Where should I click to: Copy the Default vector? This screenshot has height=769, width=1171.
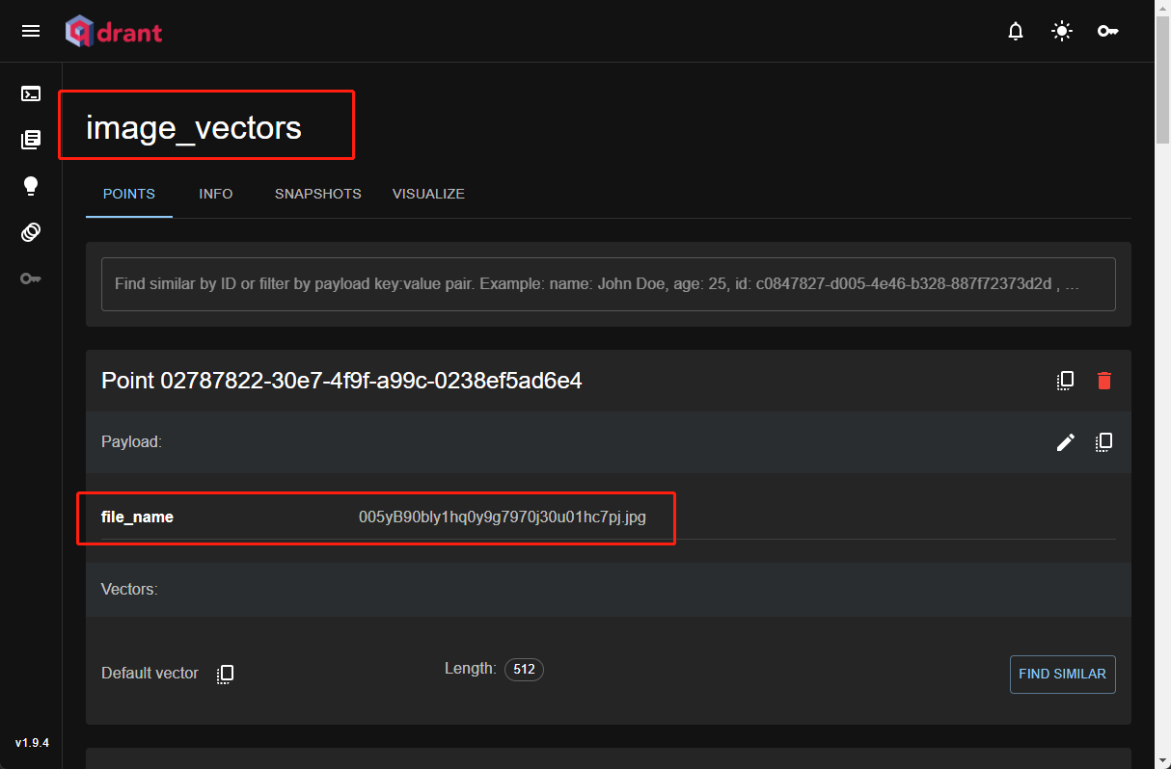tap(225, 674)
